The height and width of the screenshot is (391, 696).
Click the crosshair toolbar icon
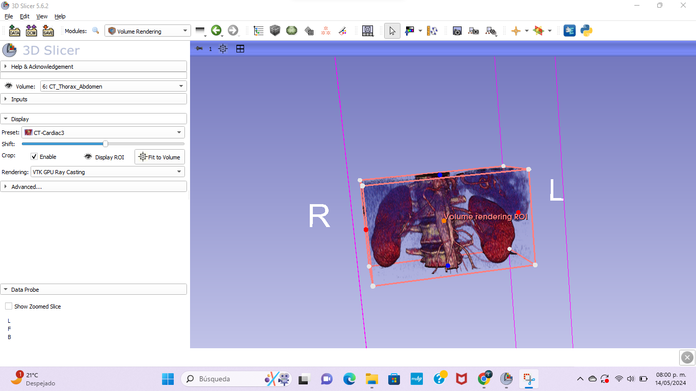coord(516,31)
